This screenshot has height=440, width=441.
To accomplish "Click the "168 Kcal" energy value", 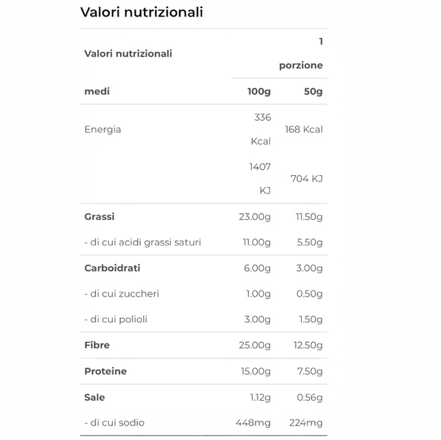I will click(303, 130).
